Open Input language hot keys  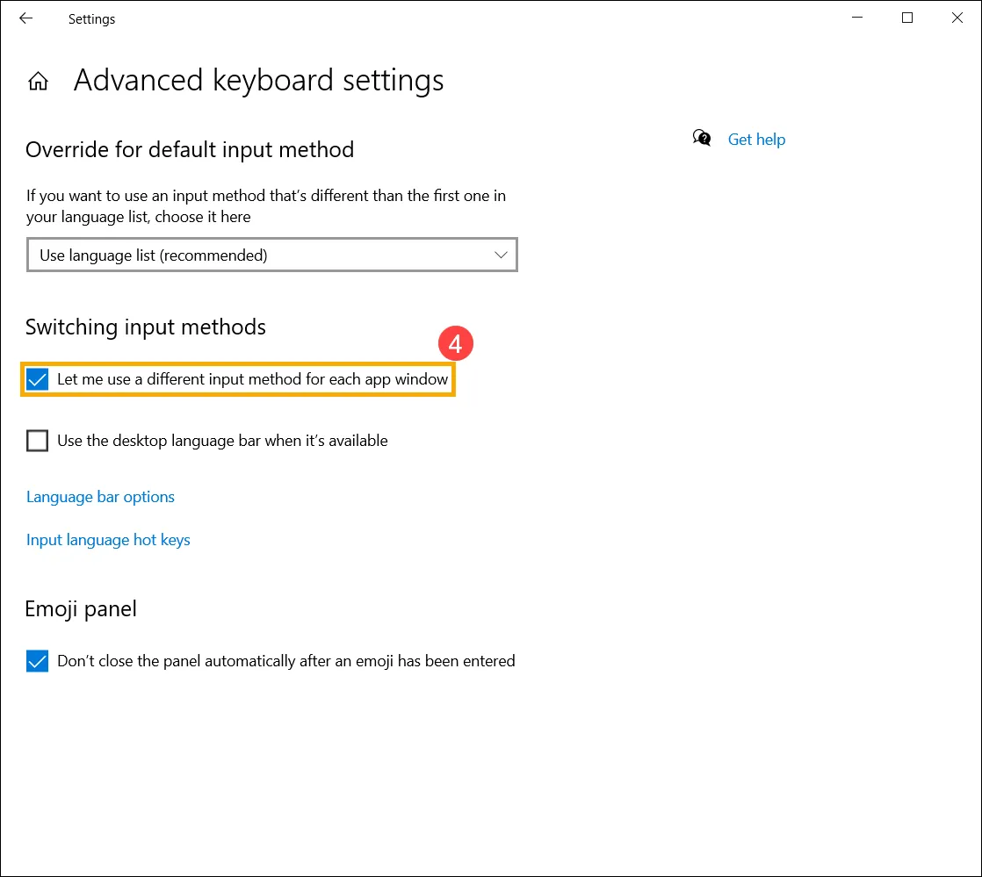click(x=108, y=540)
